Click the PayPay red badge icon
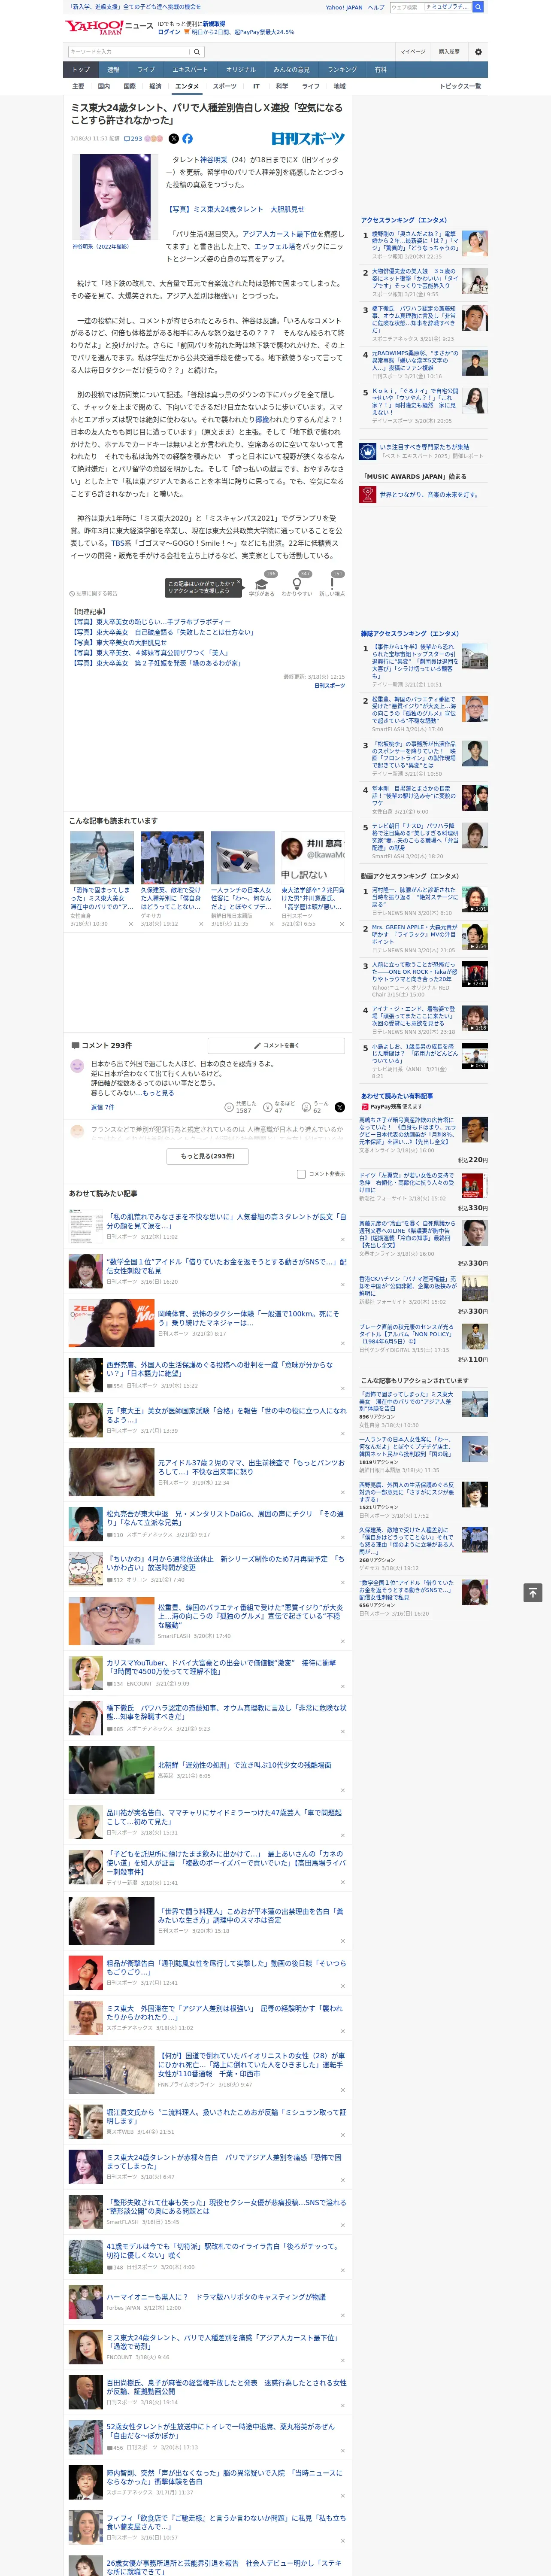Viewport: 551px width, 2576px height. point(365,1107)
